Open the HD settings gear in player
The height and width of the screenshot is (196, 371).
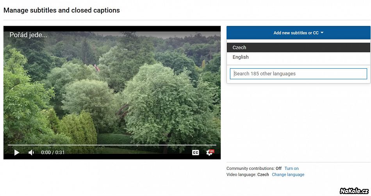coord(210,152)
